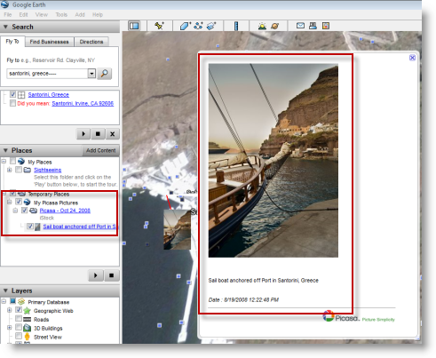The width and height of the screenshot is (436, 358).
Task: Collapse the Places panel
Action: (x=5, y=150)
